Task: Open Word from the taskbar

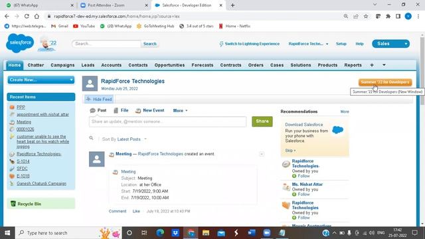Action: pyautogui.click(x=252, y=233)
